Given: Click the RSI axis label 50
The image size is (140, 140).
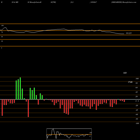Looking at the screenshot, I should [2, 37].
